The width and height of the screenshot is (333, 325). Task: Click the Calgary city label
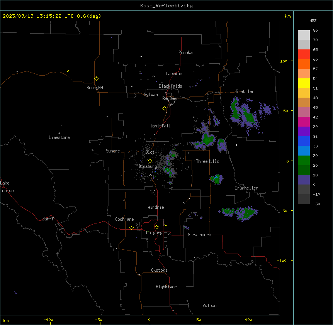coord(155,233)
